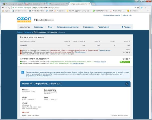
Task: Click the green Добавить button
Action: click(x=125, y=62)
